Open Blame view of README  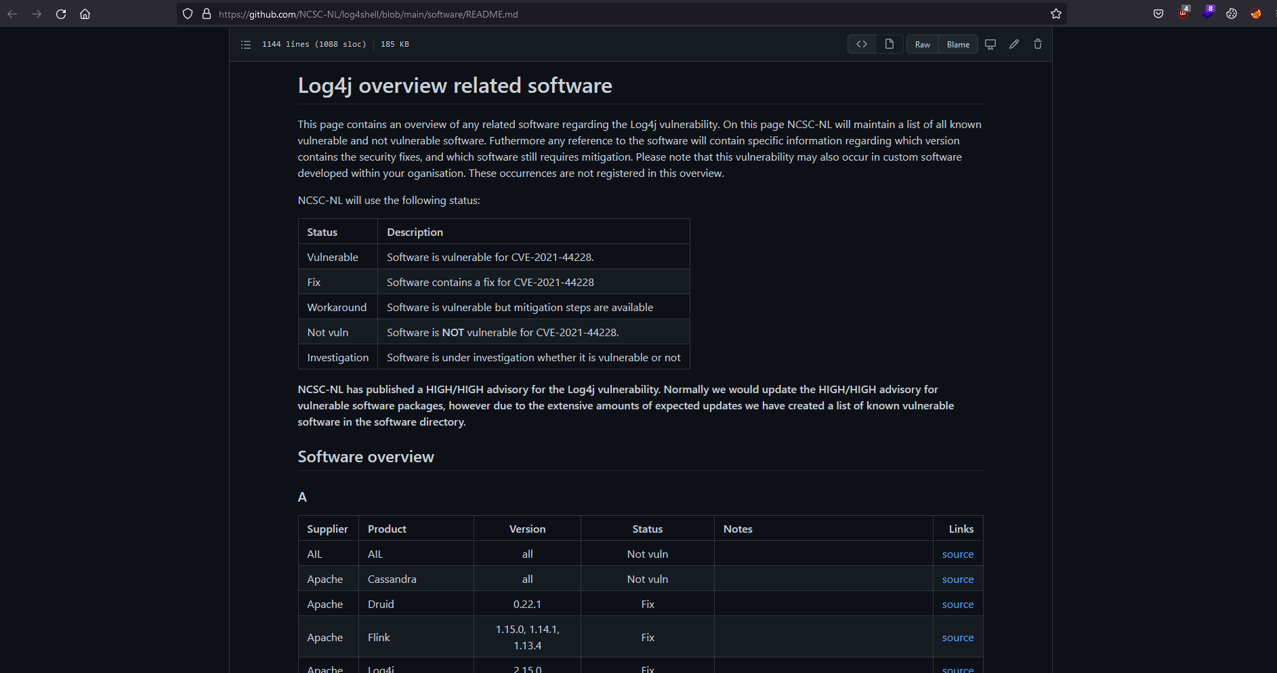[x=959, y=45]
